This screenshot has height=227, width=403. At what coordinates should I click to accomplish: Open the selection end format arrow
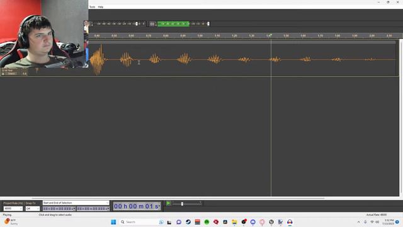pos(108,209)
